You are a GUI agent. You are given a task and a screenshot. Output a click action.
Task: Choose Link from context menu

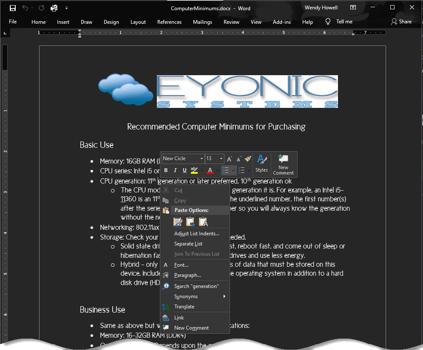click(195, 318)
